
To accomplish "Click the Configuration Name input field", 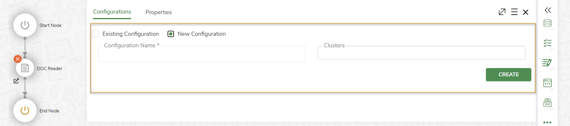I will [x=201, y=54].
